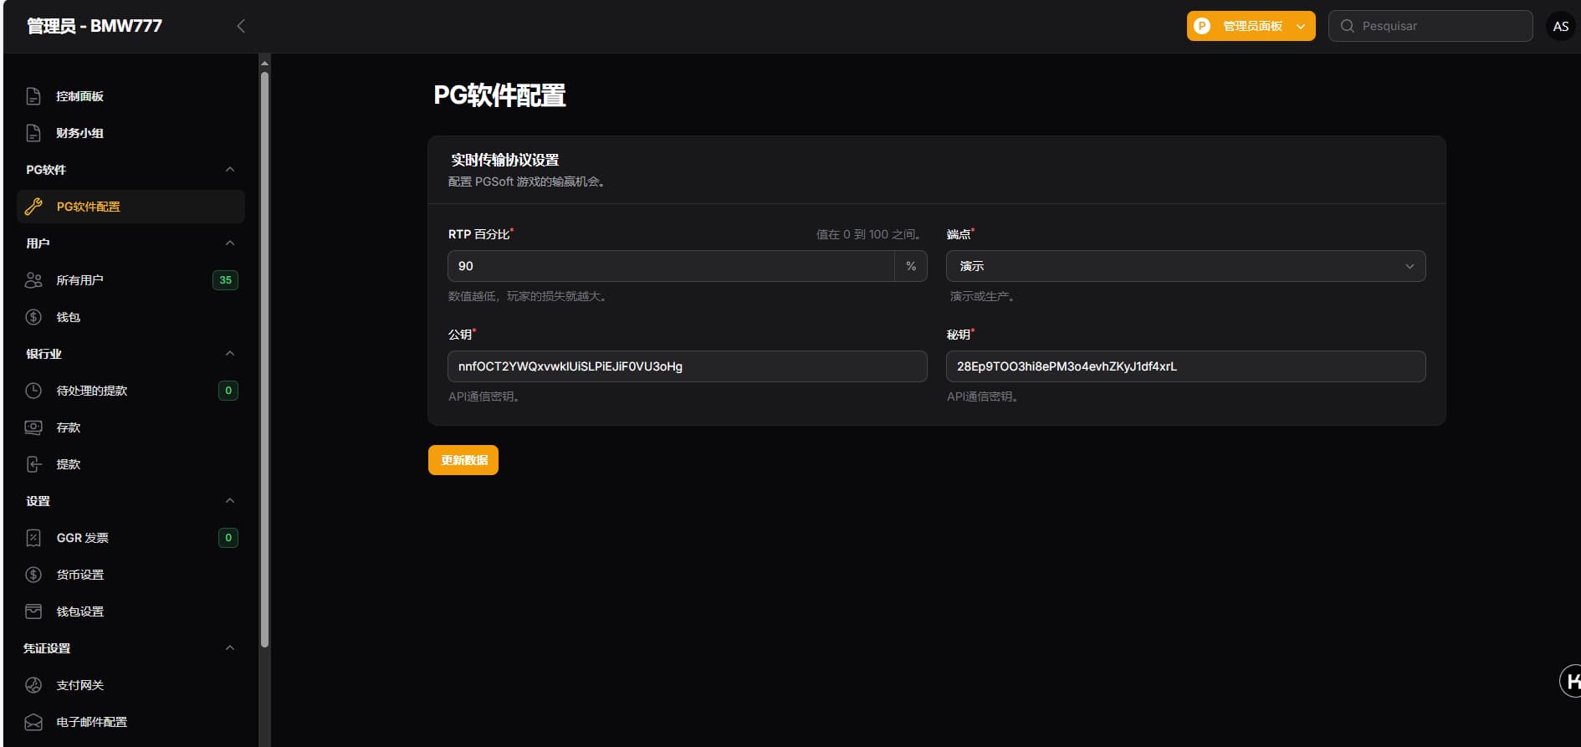The image size is (1581, 747).
Task: Click the 所有用户 users icon
Action: coord(33,280)
